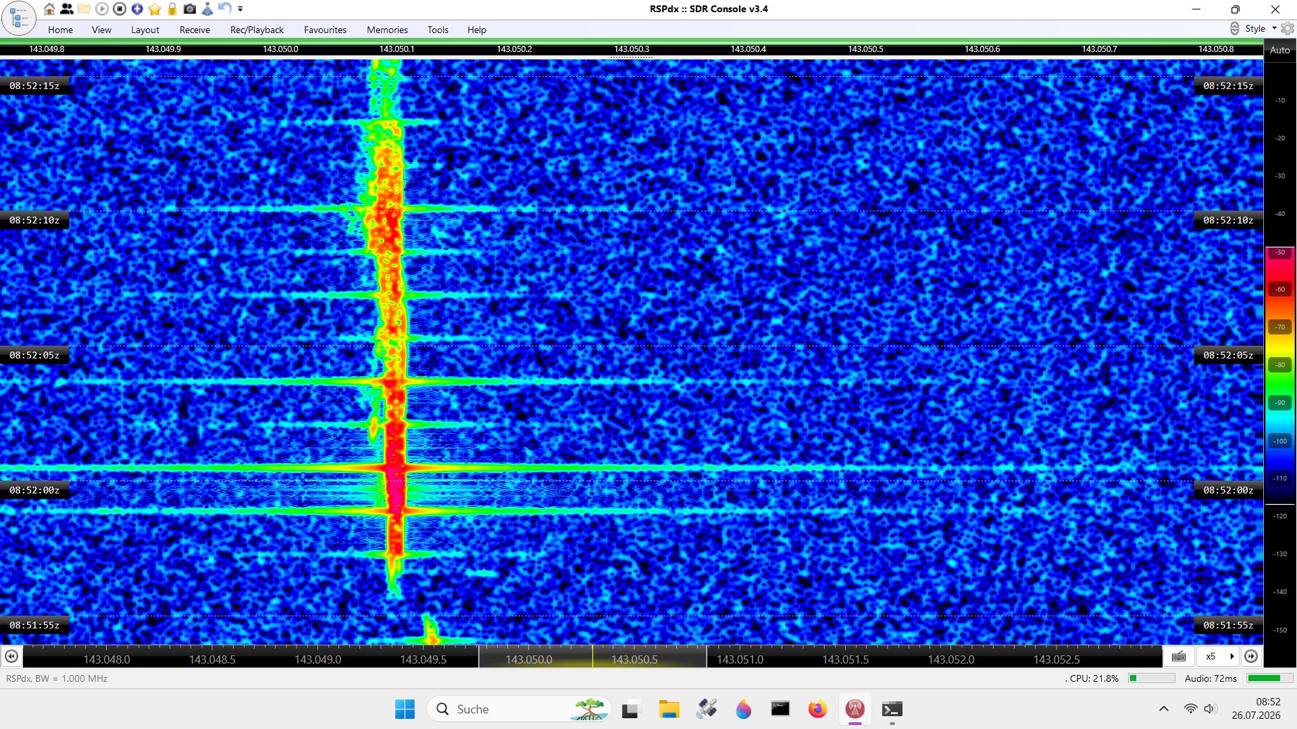This screenshot has height=729, width=1297.
Task: Click the CPU: 21.8% status text
Action: [x=1092, y=678]
